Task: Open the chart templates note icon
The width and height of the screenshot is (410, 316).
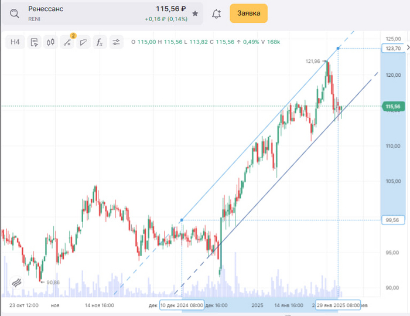Action: [x=34, y=42]
